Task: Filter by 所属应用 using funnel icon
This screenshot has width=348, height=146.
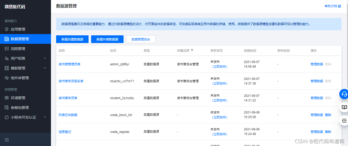Action: tap(192, 50)
